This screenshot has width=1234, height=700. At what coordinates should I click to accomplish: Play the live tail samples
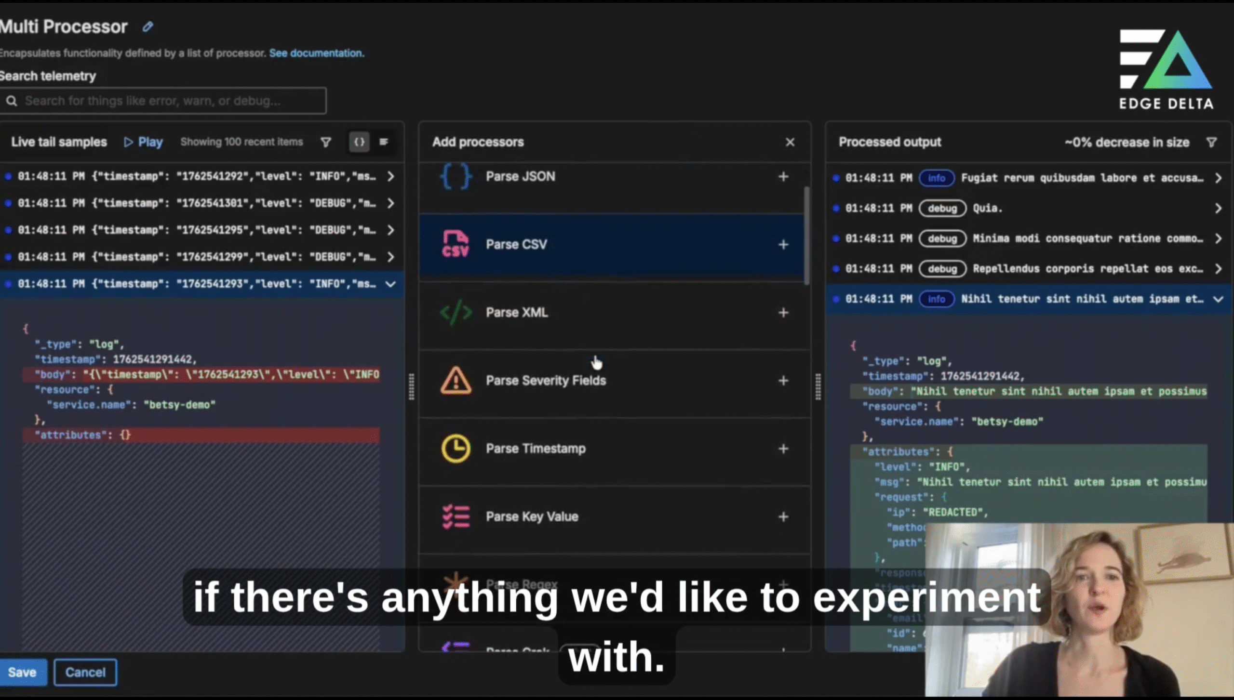(144, 142)
